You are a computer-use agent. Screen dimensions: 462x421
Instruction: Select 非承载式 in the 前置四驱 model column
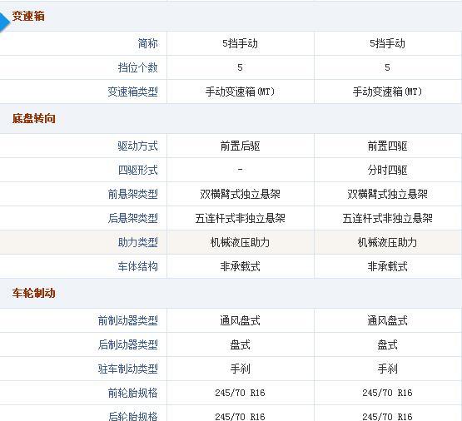(387, 267)
